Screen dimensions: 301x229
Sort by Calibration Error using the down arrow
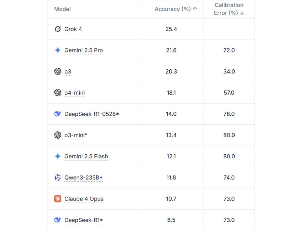point(242,13)
